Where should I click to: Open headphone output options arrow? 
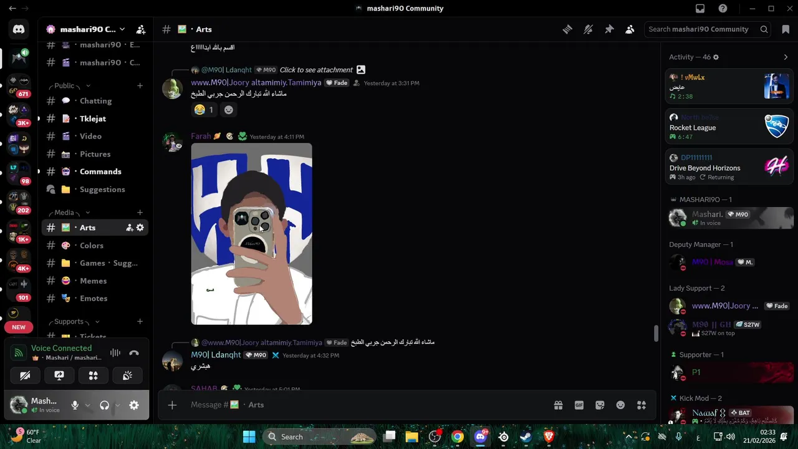coord(117,405)
